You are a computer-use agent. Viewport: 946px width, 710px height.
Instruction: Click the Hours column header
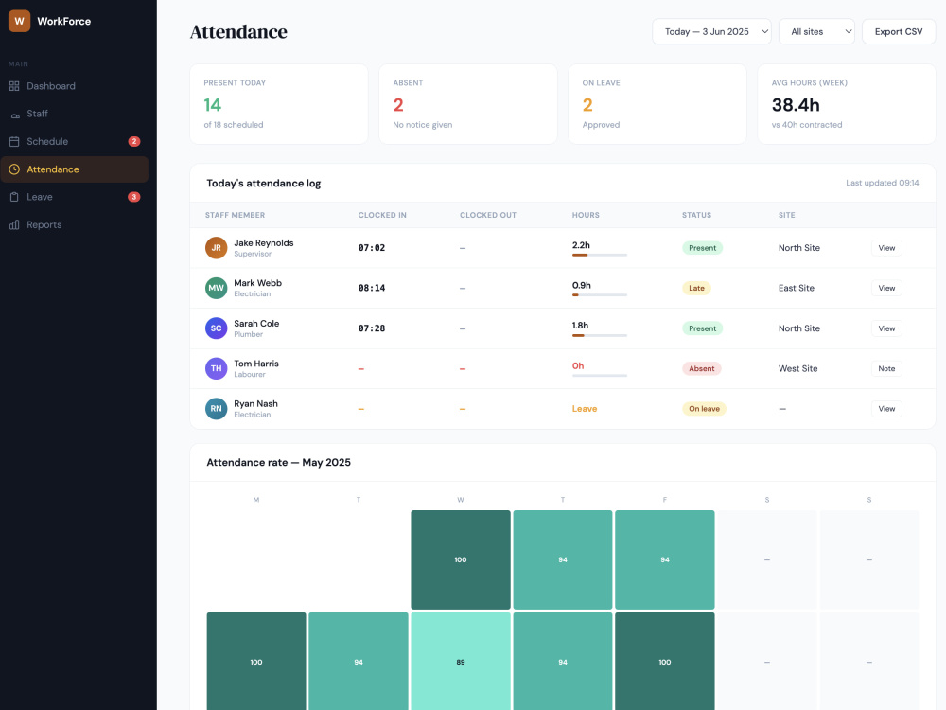coord(586,215)
